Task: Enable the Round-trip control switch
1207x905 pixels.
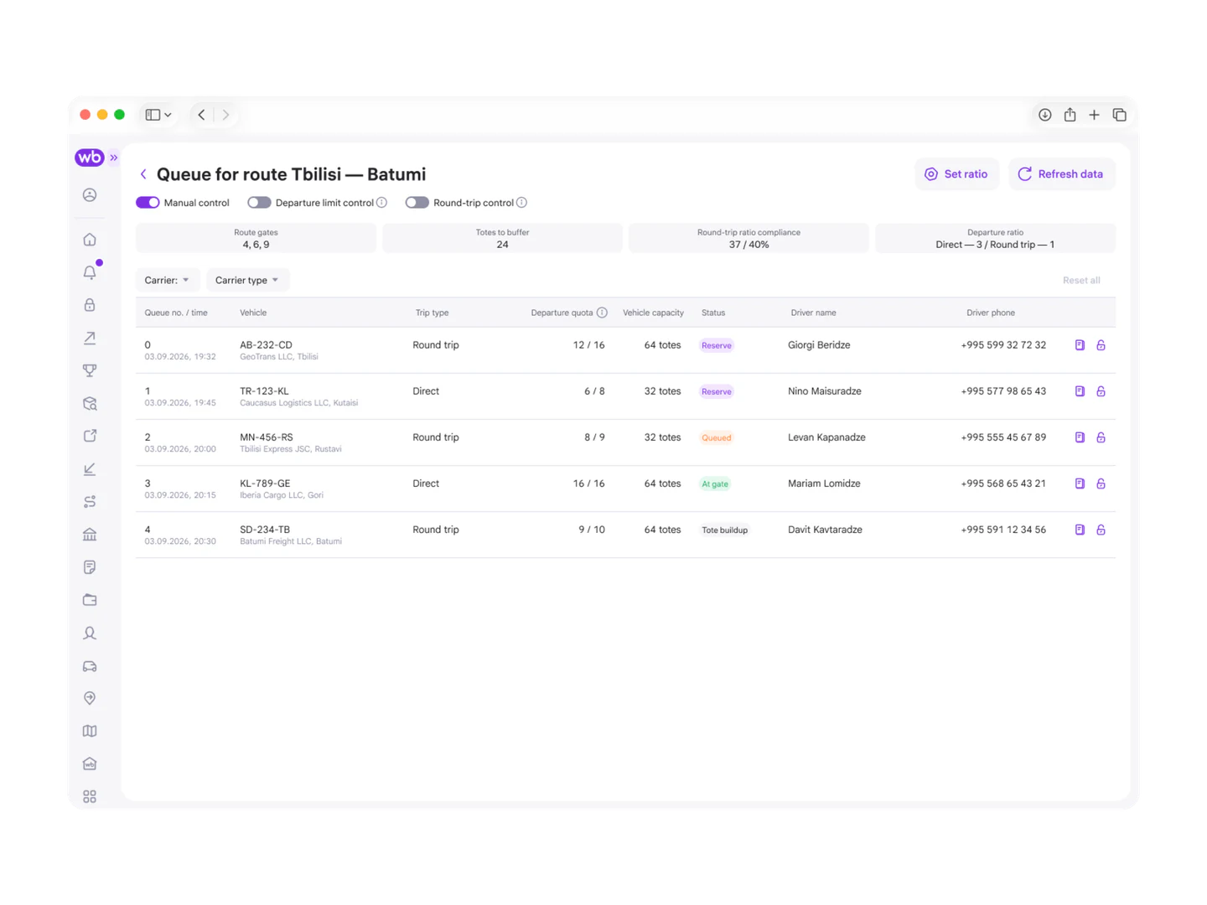Action: (417, 203)
